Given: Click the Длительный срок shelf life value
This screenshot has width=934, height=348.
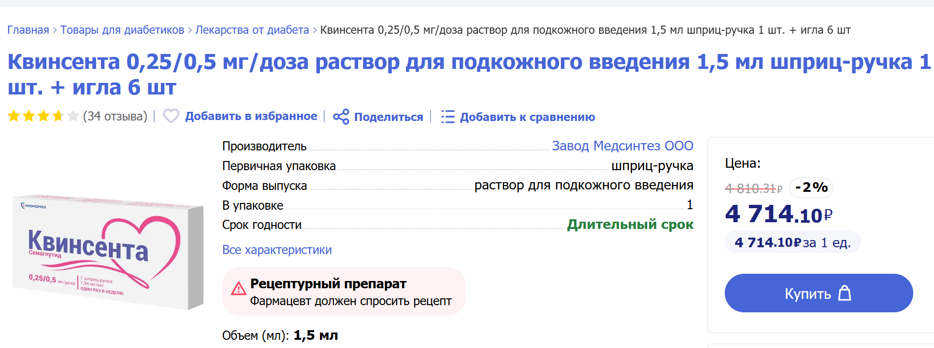Looking at the screenshot, I should (630, 225).
